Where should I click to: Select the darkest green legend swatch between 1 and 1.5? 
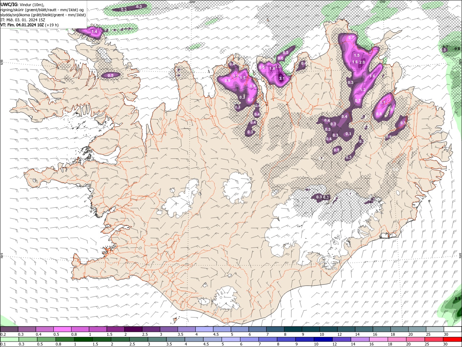83,339
